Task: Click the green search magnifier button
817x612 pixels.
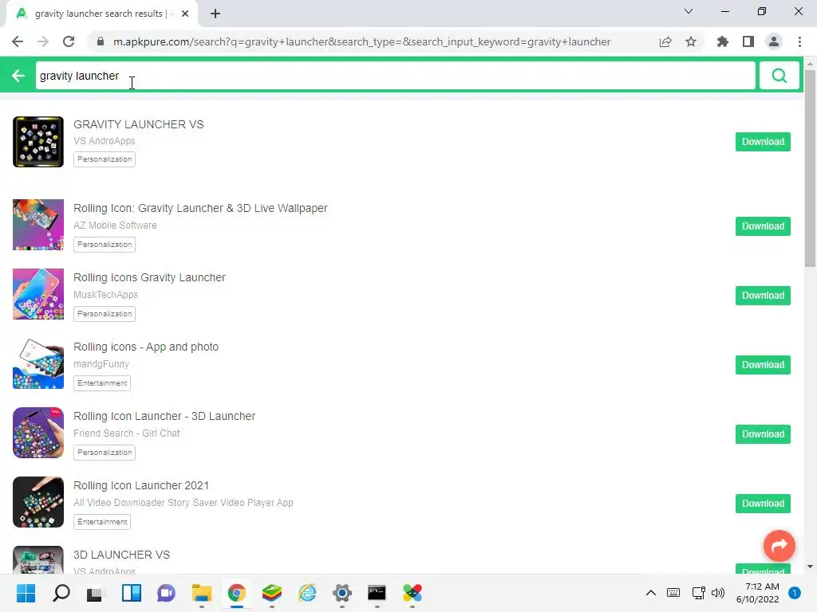Action: pos(779,76)
